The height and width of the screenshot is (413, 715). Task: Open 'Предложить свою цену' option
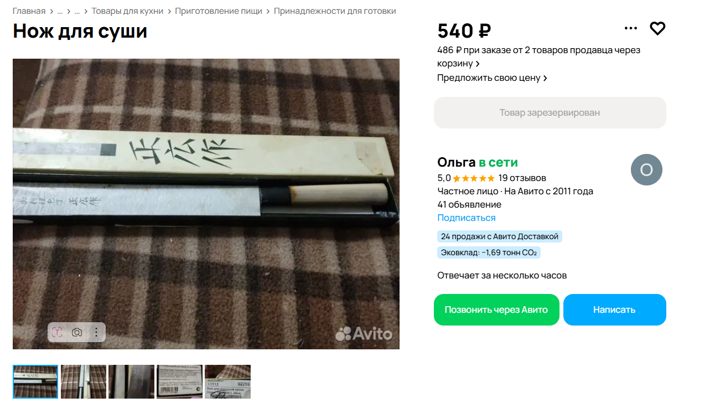pos(492,78)
